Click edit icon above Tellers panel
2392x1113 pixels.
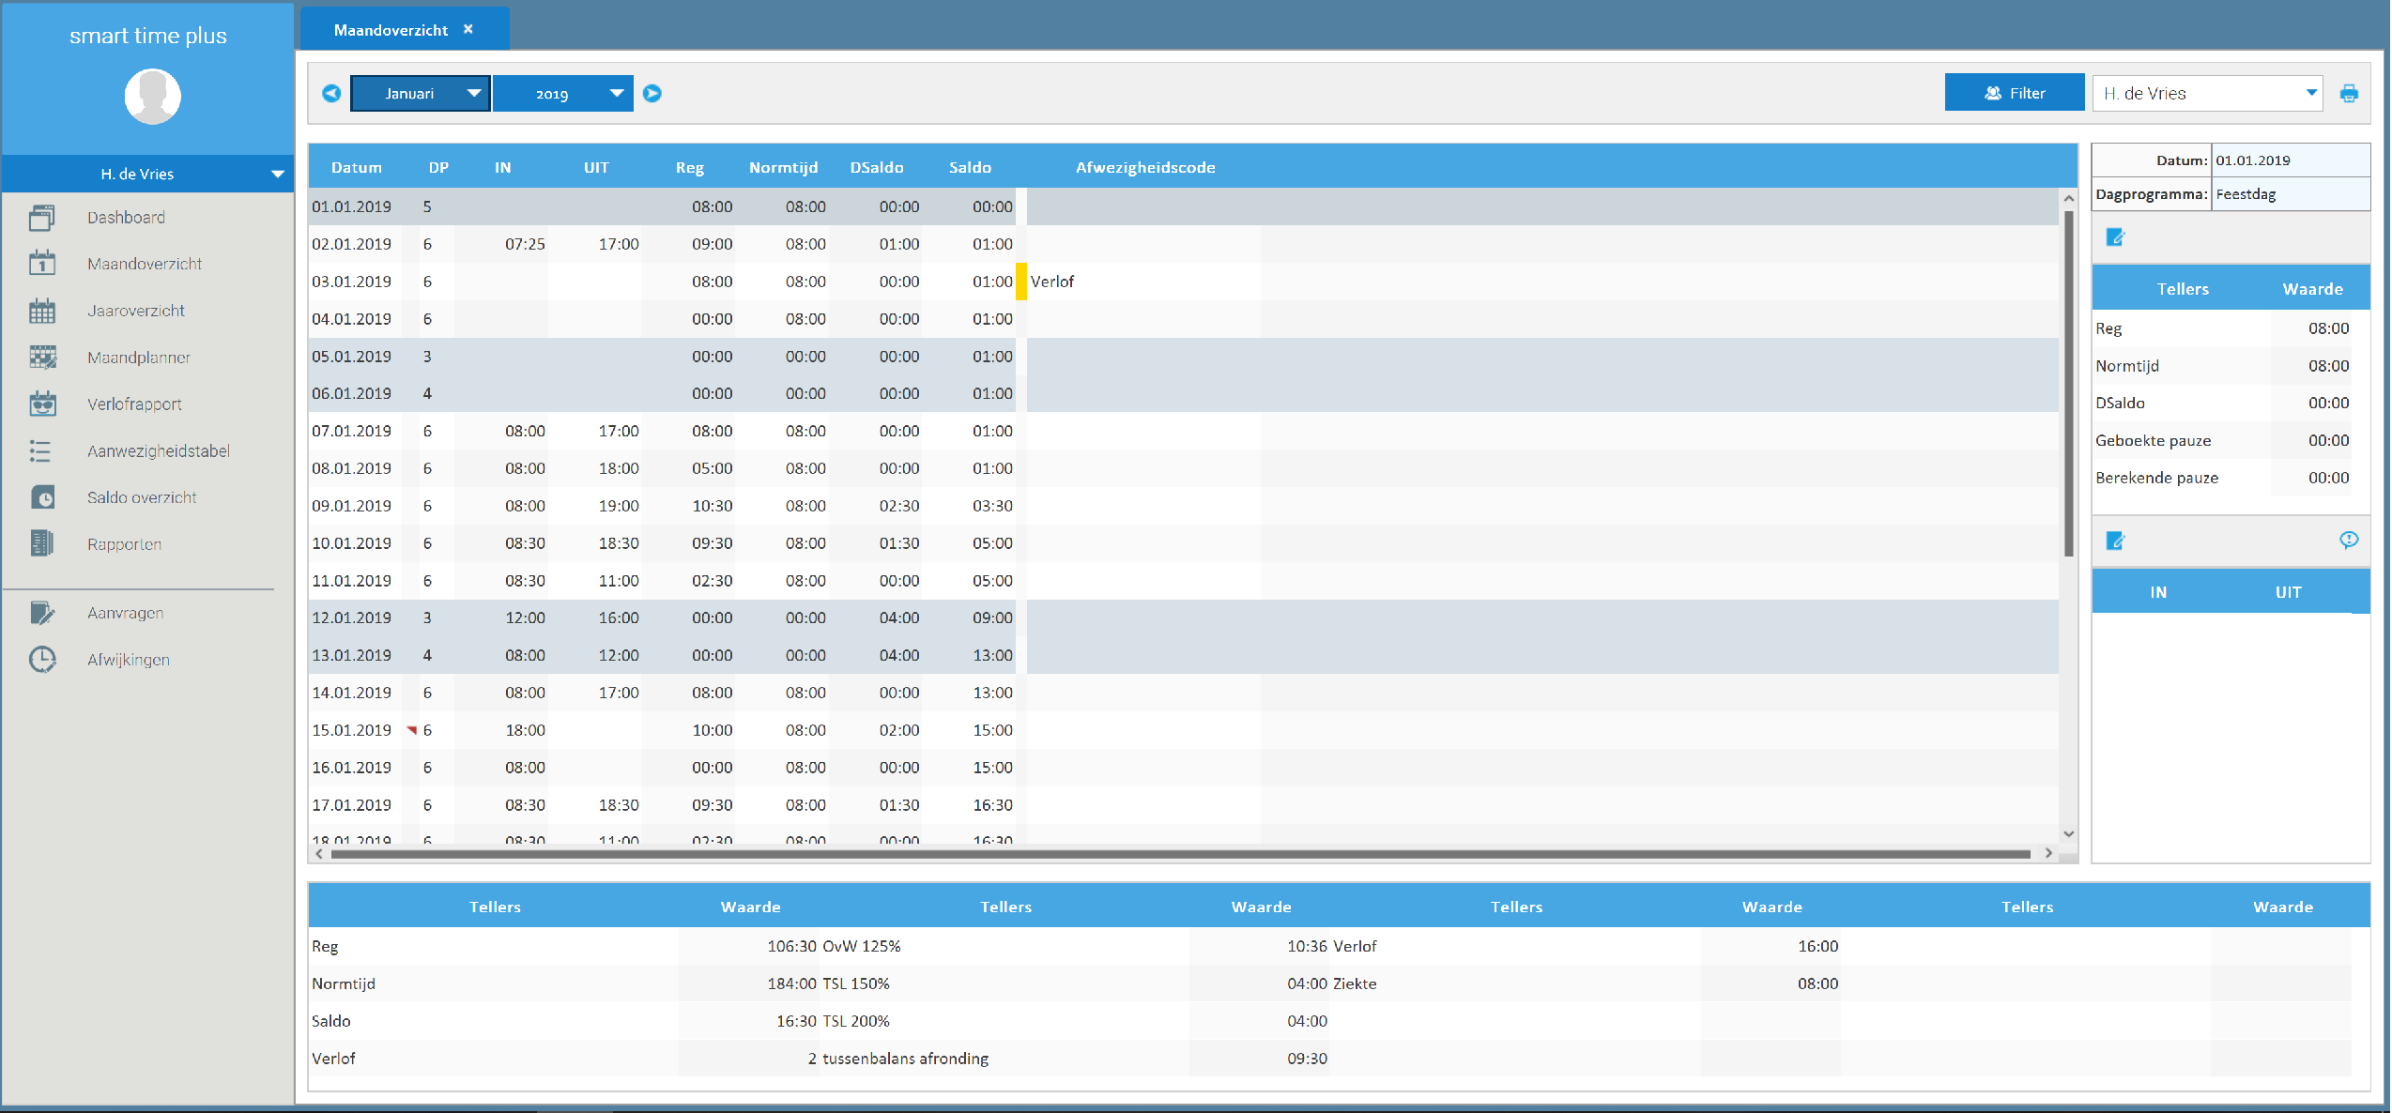click(2115, 237)
